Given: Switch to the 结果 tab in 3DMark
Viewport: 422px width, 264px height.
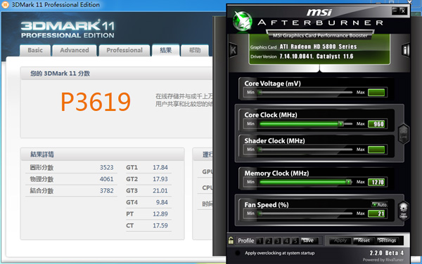Looking at the screenshot, I should point(166,51).
